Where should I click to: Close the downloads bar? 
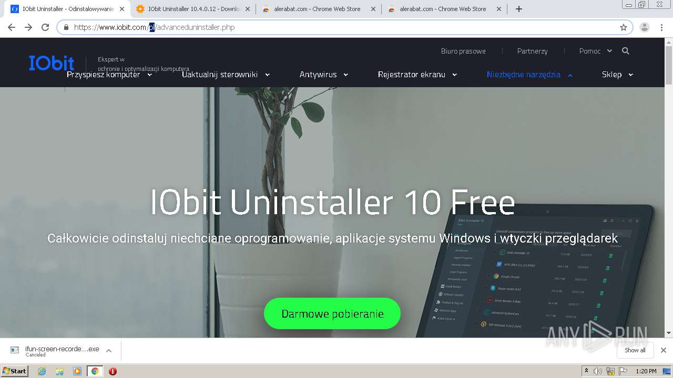[x=664, y=350]
